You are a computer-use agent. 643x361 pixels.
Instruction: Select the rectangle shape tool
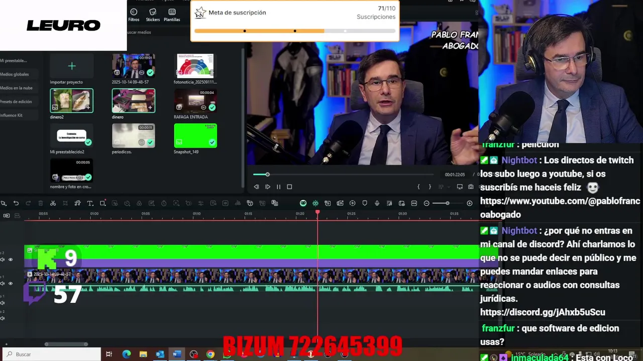[x=102, y=203]
